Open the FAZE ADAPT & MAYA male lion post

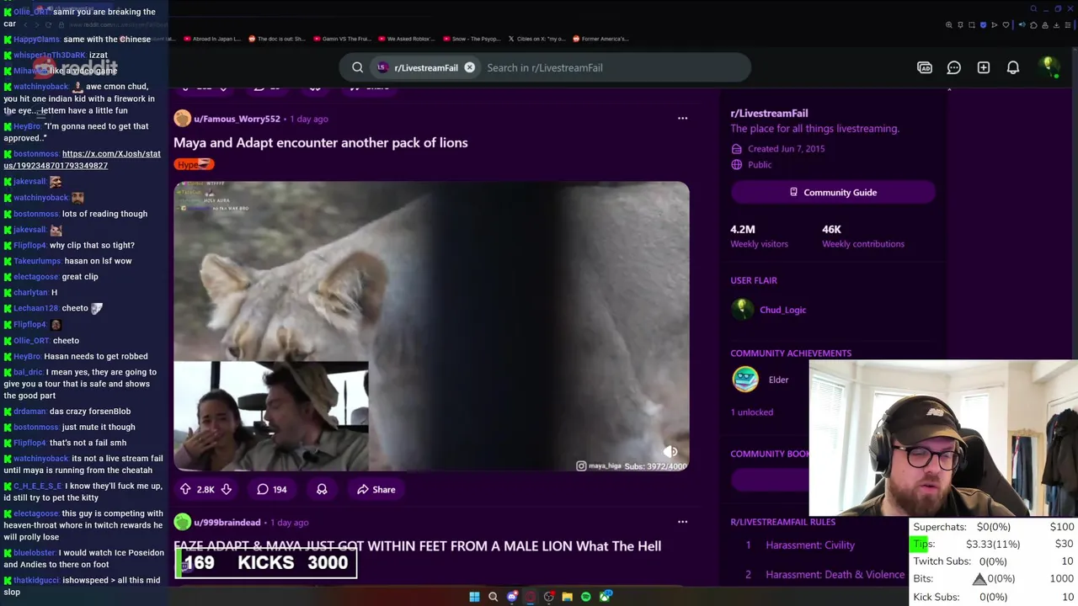(417, 545)
